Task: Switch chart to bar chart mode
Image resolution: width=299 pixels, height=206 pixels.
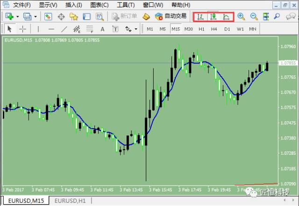Action: 200,16
